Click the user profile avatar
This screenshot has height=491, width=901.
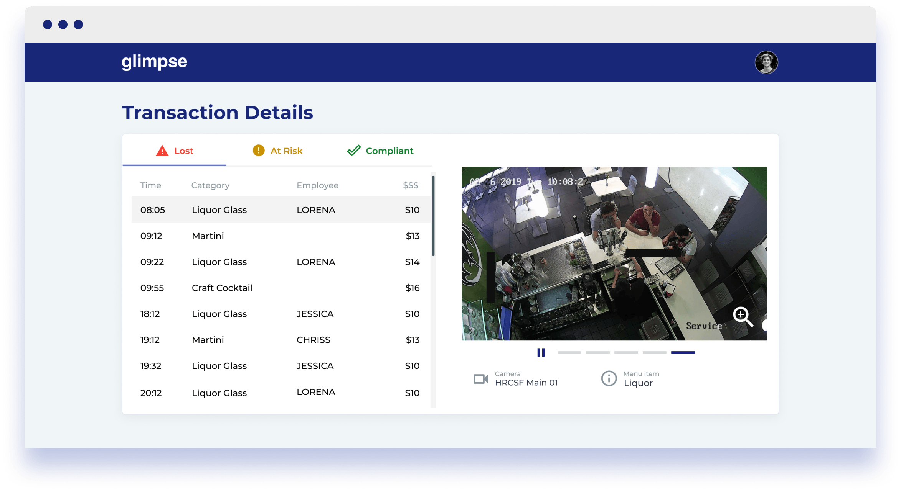tap(766, 62)
